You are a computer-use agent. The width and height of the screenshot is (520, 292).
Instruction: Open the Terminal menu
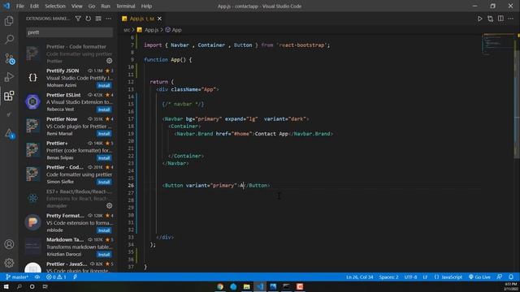coord(126,6)
